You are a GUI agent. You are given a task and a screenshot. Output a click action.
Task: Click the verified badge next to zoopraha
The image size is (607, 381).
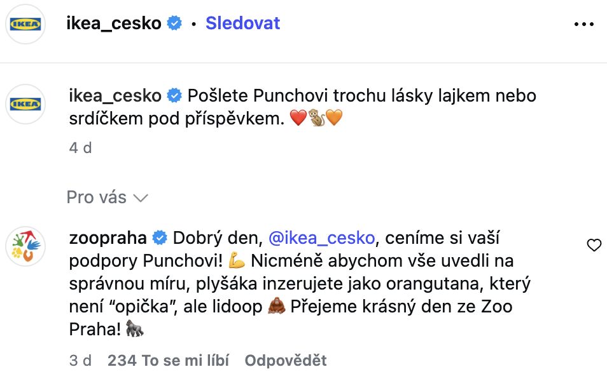pos(160,238)
